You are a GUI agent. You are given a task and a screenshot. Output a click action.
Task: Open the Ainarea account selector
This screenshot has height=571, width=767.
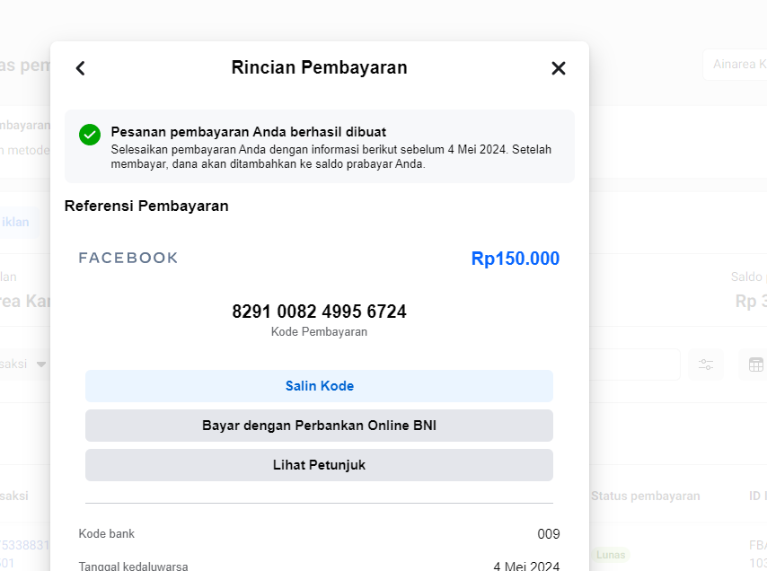pyautogui.click(x=736, y=65)
